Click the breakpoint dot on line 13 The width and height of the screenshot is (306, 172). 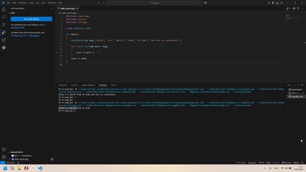click(57, 53)
